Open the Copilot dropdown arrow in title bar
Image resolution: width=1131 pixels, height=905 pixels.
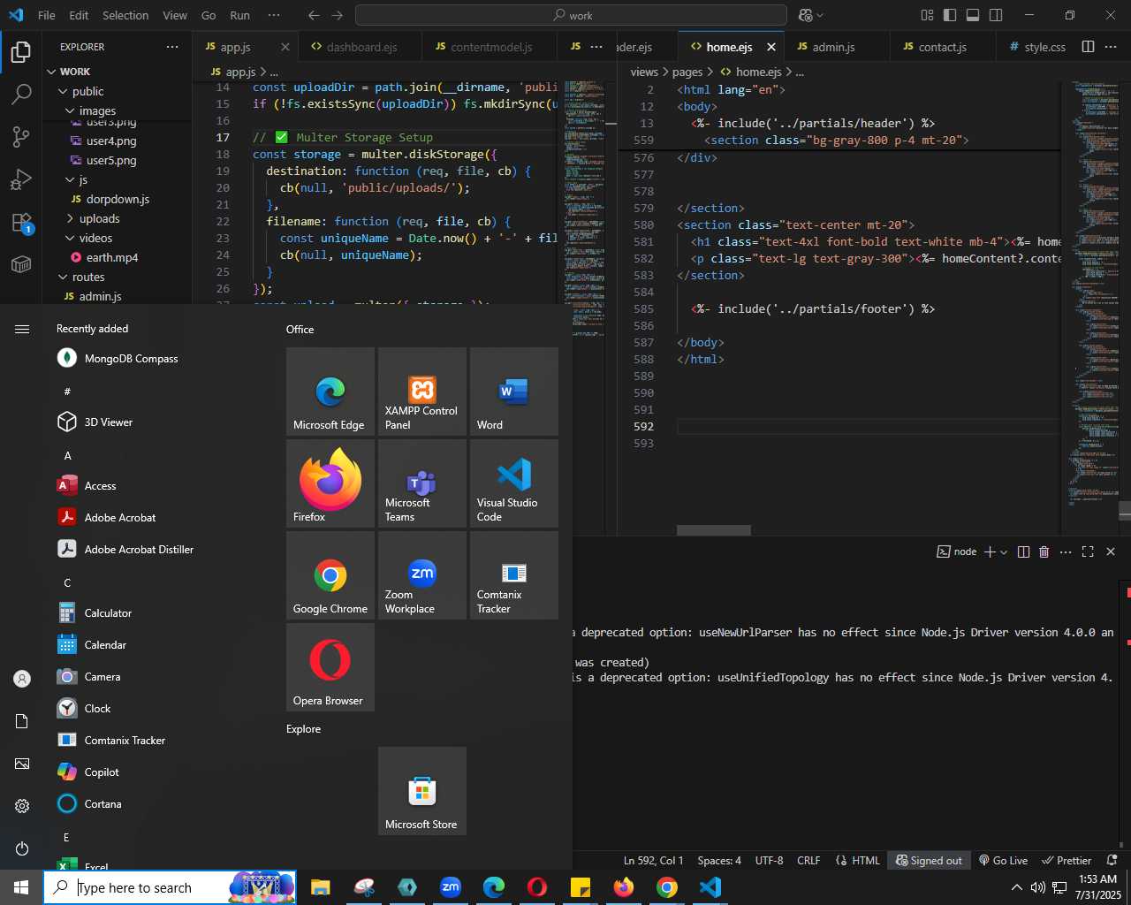click(x=820, y=15)
